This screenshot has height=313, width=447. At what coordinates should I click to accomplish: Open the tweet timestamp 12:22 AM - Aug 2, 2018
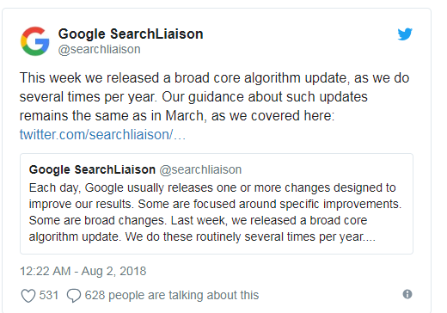pyautogui.click(x=83, y=271)
